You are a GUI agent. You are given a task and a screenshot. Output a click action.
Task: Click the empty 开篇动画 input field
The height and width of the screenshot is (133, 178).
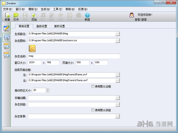click(72, 98)
